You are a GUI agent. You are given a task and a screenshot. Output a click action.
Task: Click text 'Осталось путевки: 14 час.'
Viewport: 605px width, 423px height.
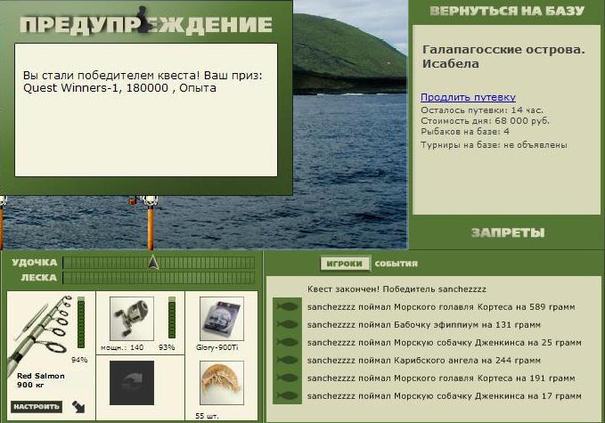point(481,110)
